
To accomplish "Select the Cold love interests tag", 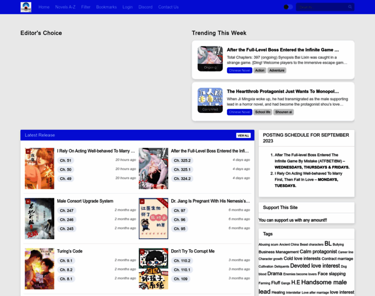I will pyautogui.click(x=302, y=259).
